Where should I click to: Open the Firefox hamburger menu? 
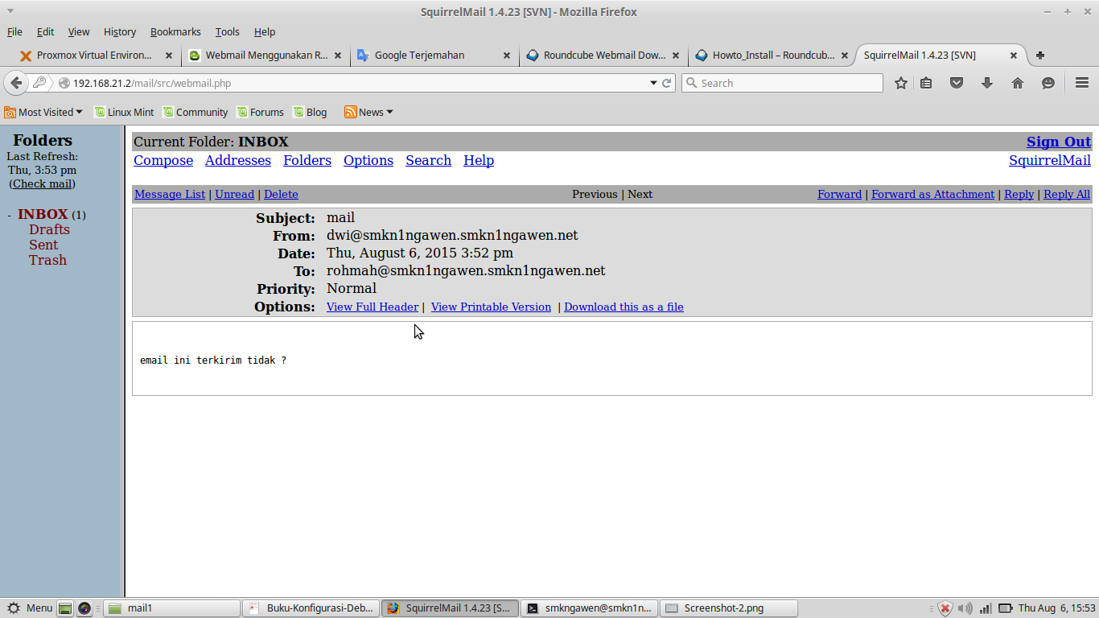click(1082, 82)
